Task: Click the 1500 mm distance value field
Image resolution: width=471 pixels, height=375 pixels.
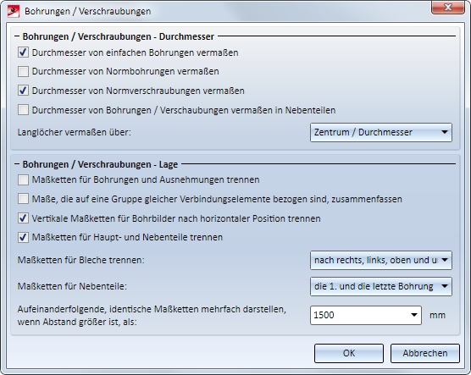Action: [x=359, y=315]
